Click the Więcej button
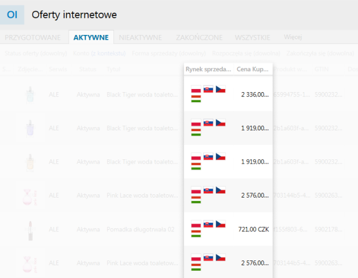 click(x=293, y=38)
